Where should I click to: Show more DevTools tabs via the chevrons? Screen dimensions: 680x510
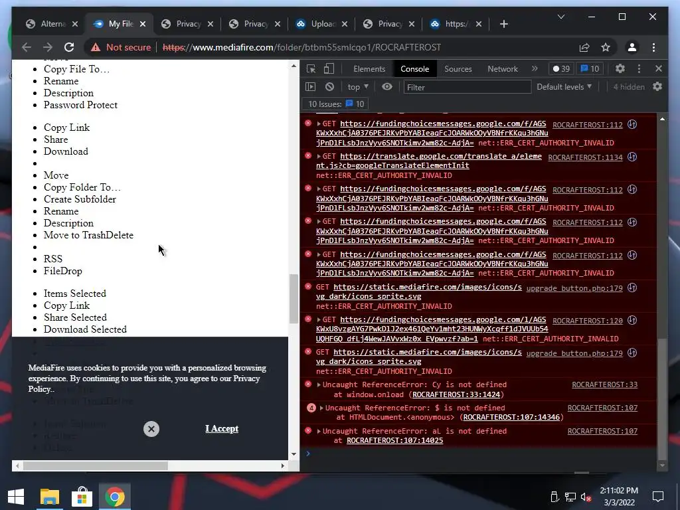(x=535, y=68)
